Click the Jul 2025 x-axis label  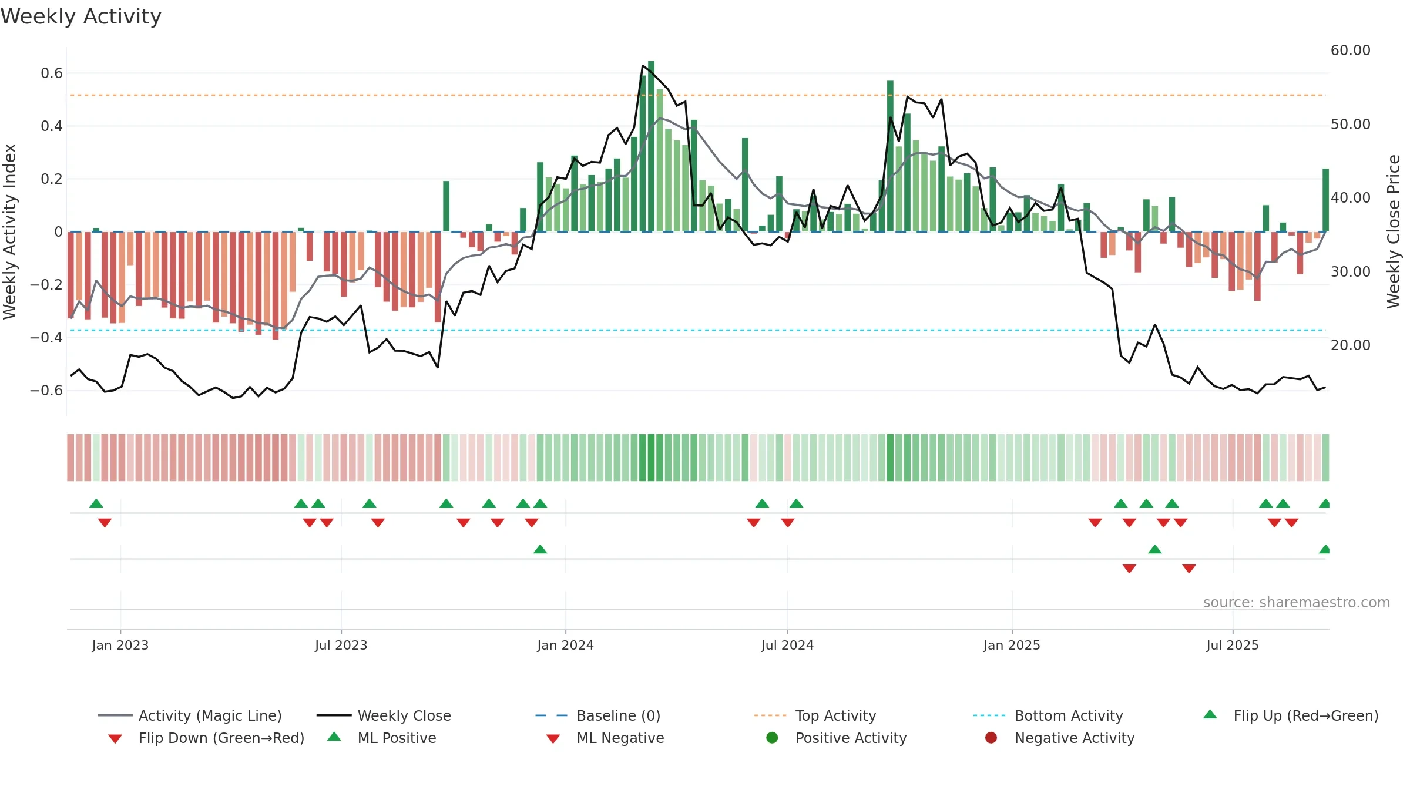[x=1233, y=645]
